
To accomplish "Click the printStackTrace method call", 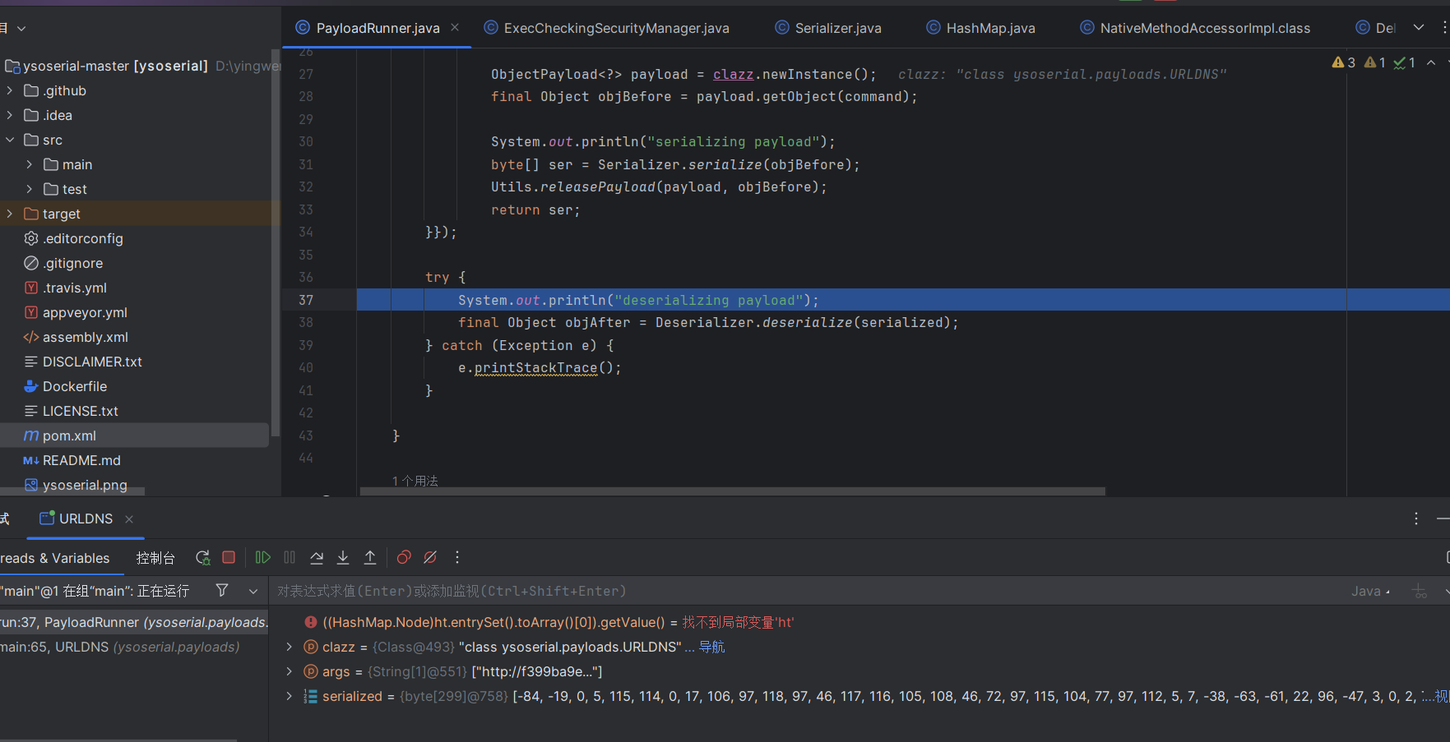I will pos(535,368).
